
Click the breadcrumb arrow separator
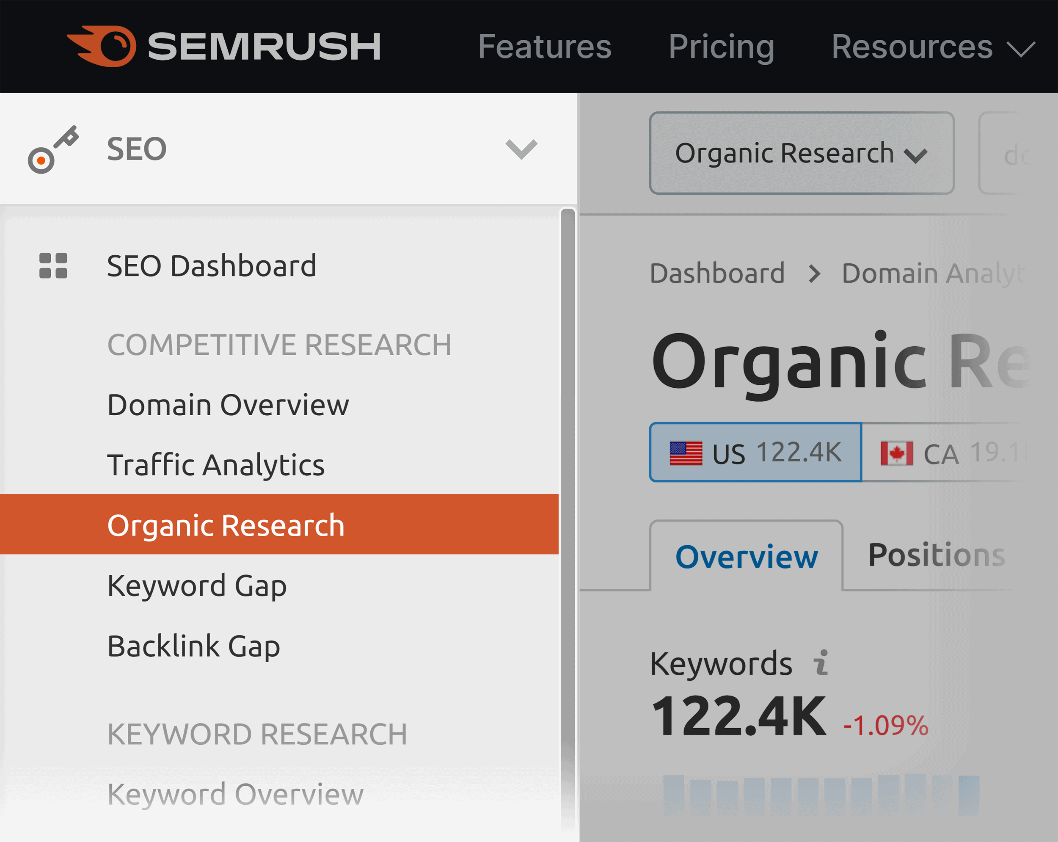click(814, 273)
